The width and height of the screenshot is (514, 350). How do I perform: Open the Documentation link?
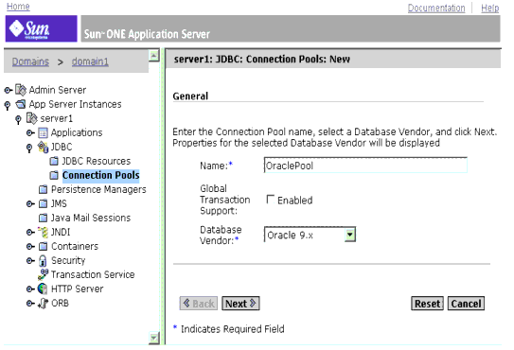436,8
